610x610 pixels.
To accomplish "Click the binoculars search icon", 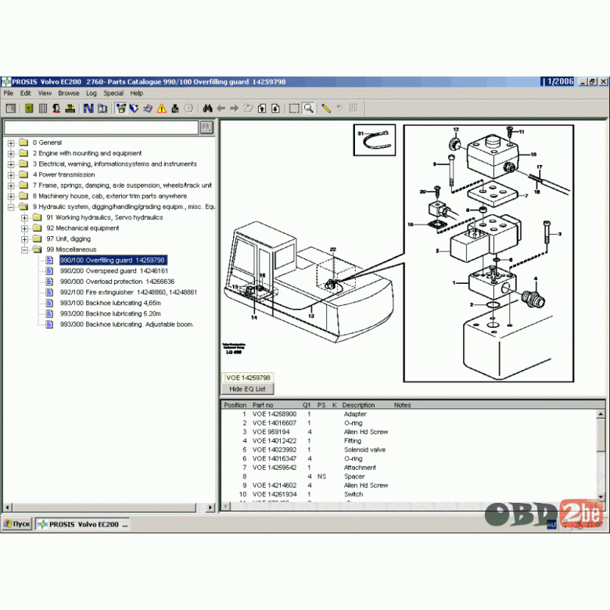I will (x=207, y=109).
